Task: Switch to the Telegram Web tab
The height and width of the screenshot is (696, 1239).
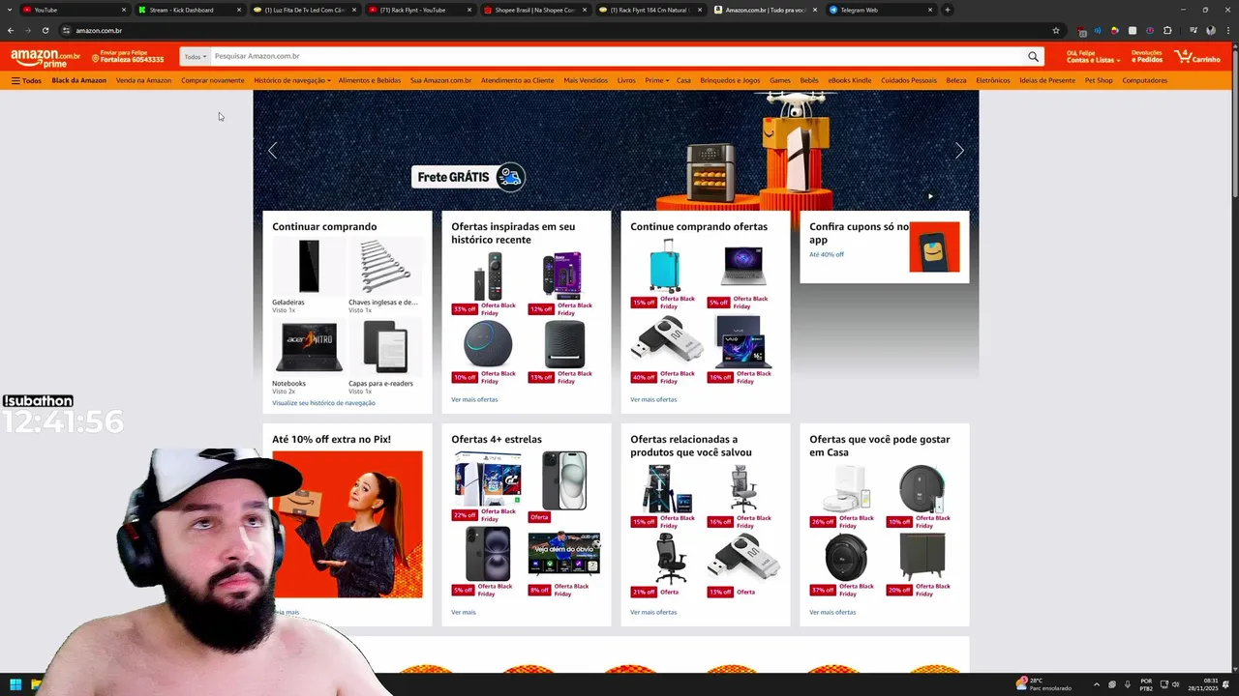Action: [x=881, y=10]
